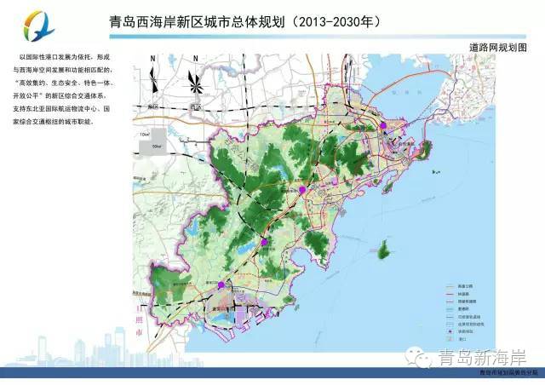The image size is (545, 385).
Task: Click the light blue header divider bar
Action: click(x=272, y=40)
